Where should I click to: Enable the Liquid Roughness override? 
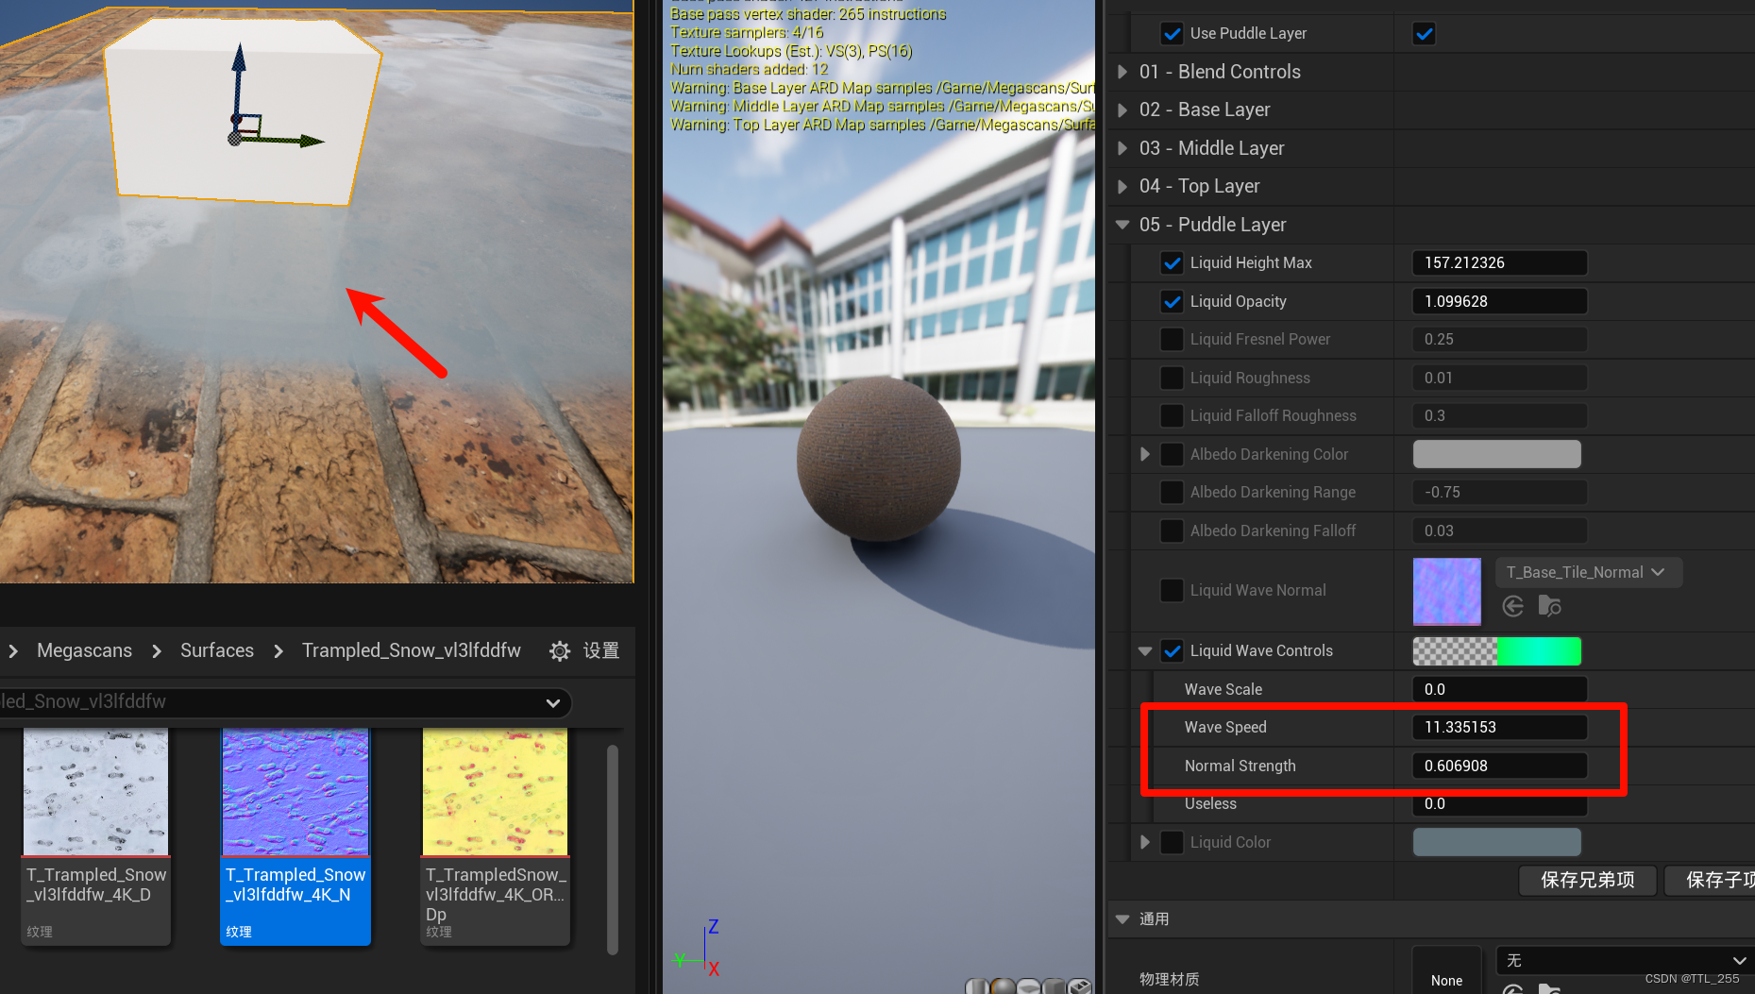click(x=1172, y=378)
